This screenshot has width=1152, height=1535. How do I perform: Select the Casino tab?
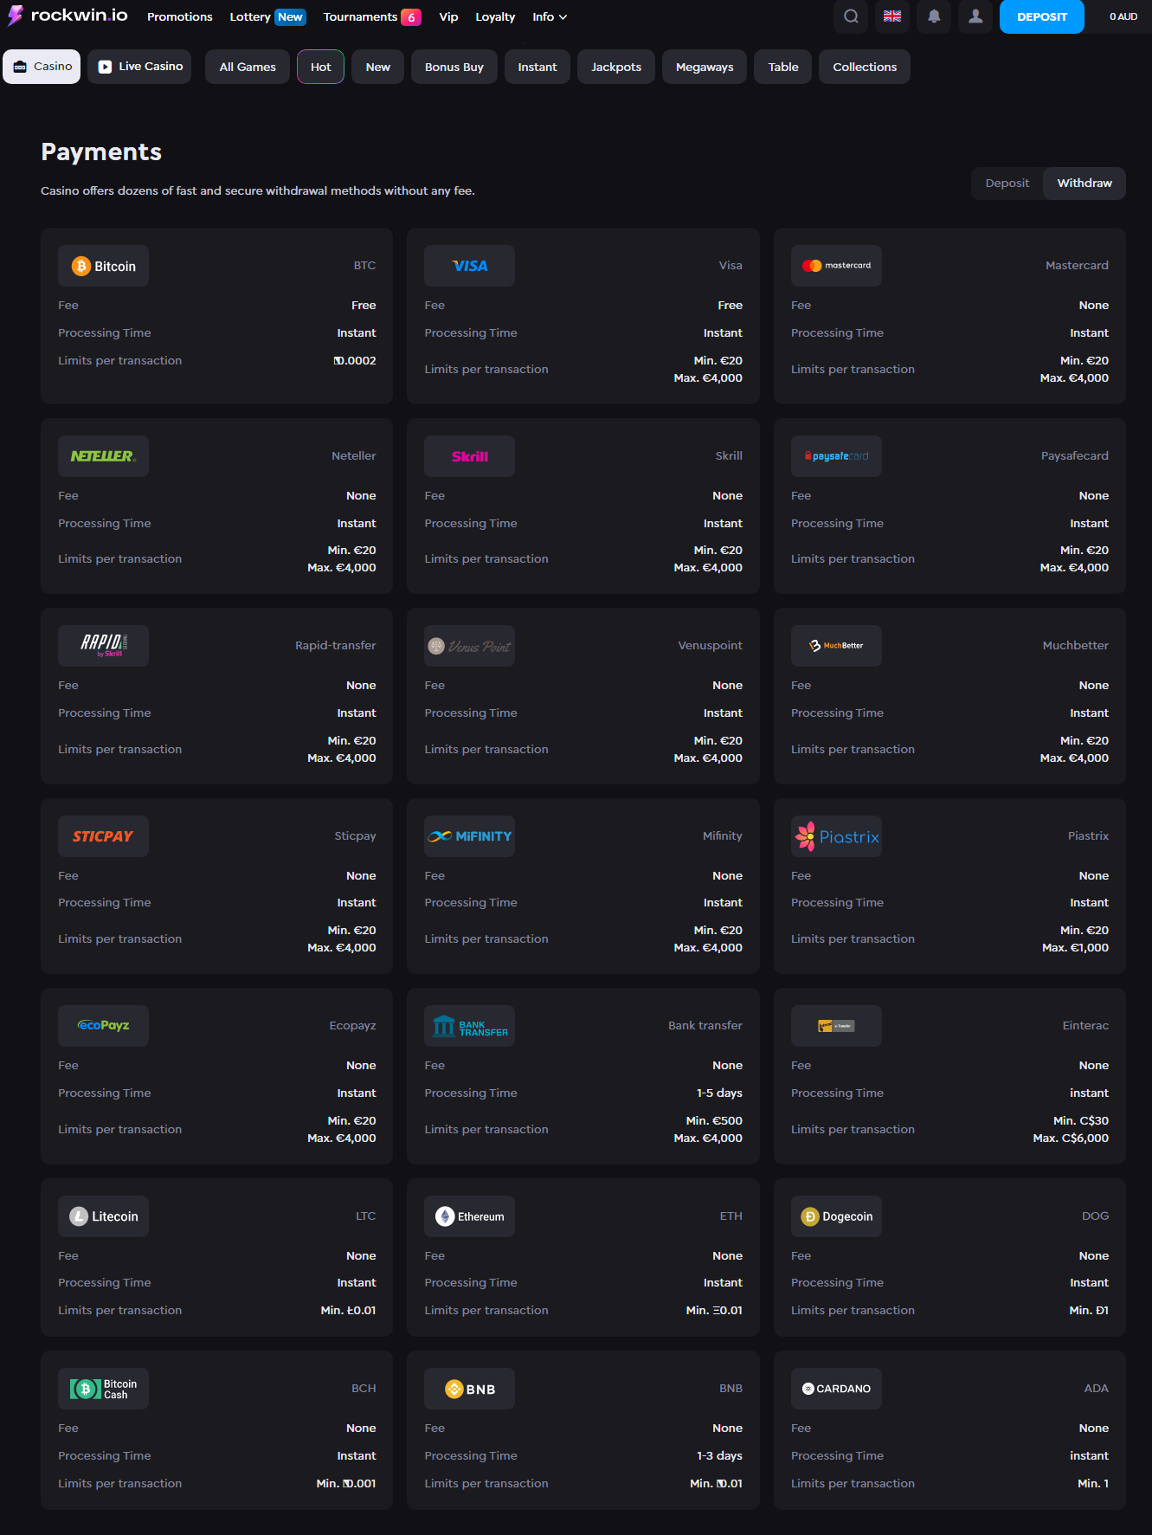(42, 67)
